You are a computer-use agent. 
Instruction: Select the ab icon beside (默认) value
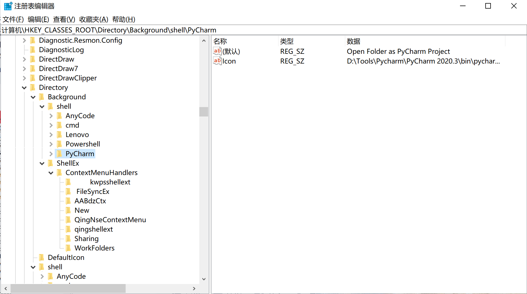[217, 51]
